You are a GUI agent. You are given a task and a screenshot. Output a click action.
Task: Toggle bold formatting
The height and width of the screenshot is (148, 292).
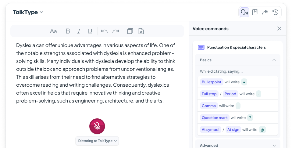[x=68, y=31]
